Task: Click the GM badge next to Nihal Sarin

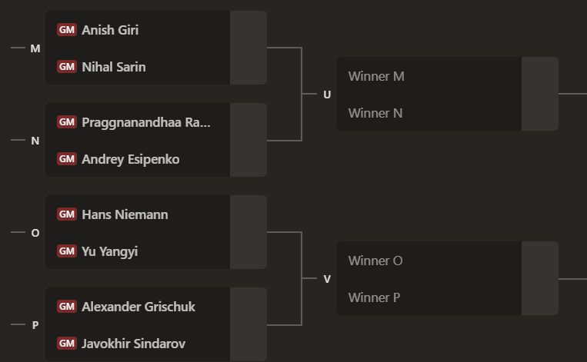Action: [66, 67]
